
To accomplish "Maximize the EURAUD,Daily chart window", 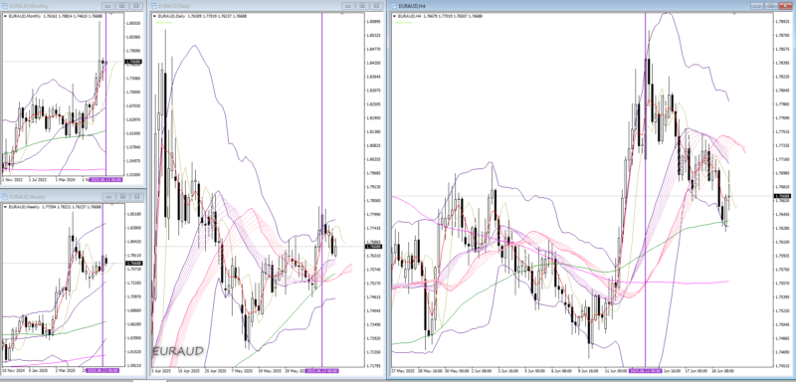I will 362,6.
